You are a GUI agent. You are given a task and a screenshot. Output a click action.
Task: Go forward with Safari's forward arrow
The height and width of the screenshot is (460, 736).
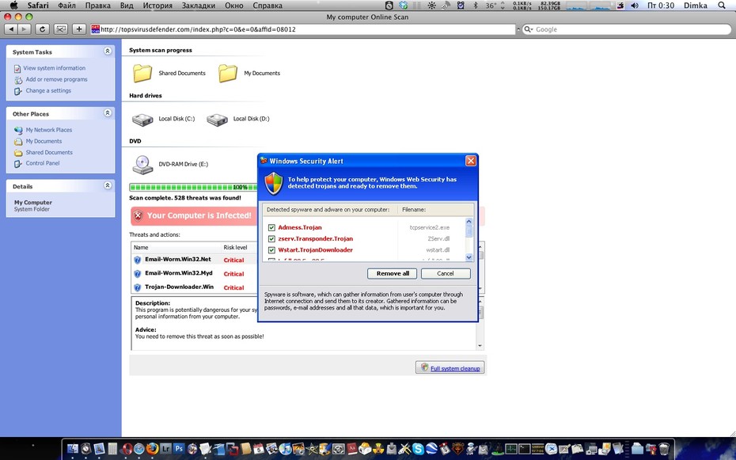click(25, 29)
